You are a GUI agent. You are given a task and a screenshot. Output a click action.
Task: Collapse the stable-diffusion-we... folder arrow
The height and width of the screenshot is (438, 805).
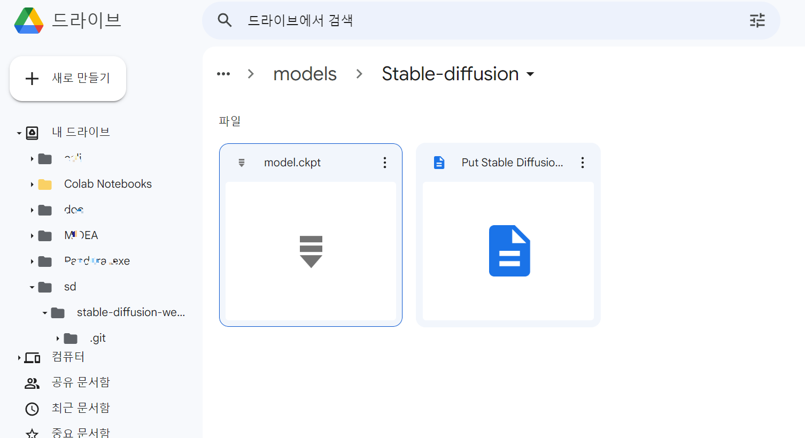[45, 313]
